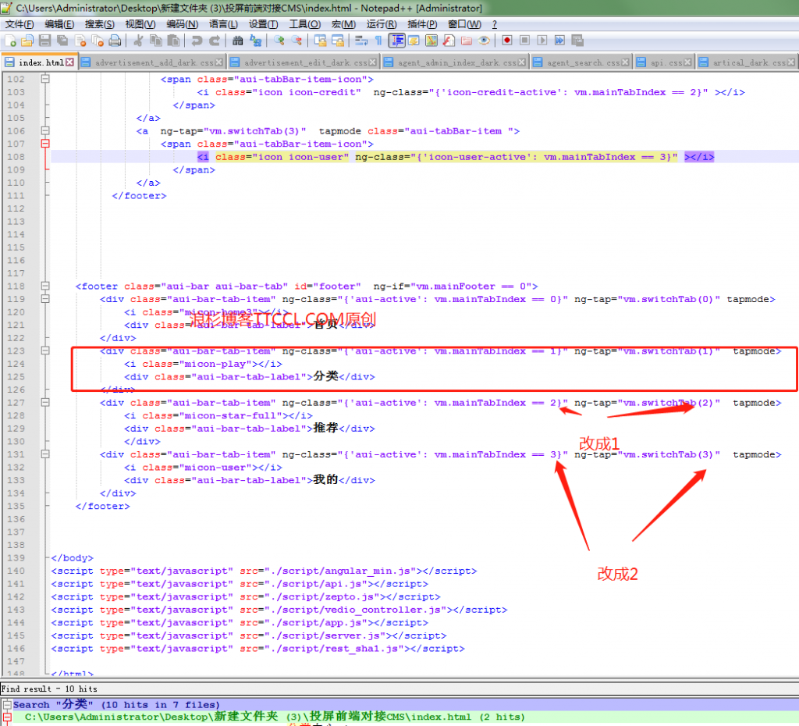Open Find with the binoculars icon
Screen dimensions: 799x726
pos(237,41)
